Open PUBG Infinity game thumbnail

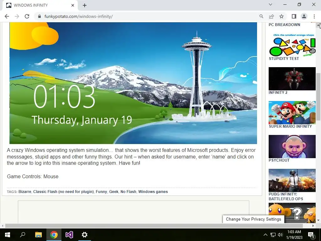[x=292, y=180]
